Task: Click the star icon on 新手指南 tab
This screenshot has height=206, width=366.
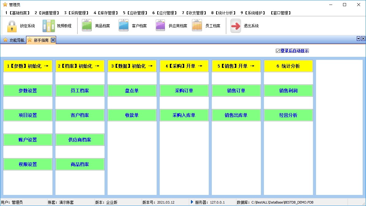Action: point(30,40)
